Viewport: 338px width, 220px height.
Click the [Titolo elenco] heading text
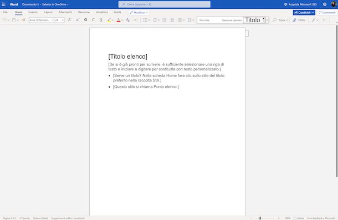[x=128, y=57]
